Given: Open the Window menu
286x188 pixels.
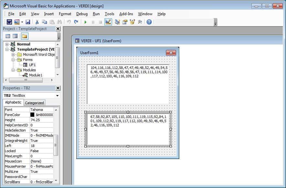Looking at the screenshot, I should [x=145, y=14].
